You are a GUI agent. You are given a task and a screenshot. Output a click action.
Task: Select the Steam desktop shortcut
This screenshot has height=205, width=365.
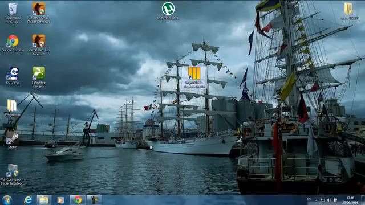pos(13,140)
